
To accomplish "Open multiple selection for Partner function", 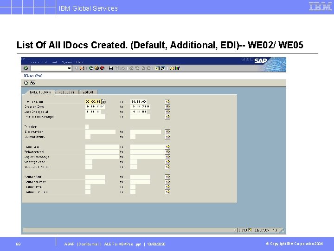I will click(167, 192).
